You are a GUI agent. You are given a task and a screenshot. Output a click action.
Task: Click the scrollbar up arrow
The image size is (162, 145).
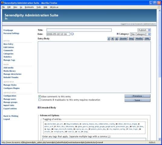point(160,11)
